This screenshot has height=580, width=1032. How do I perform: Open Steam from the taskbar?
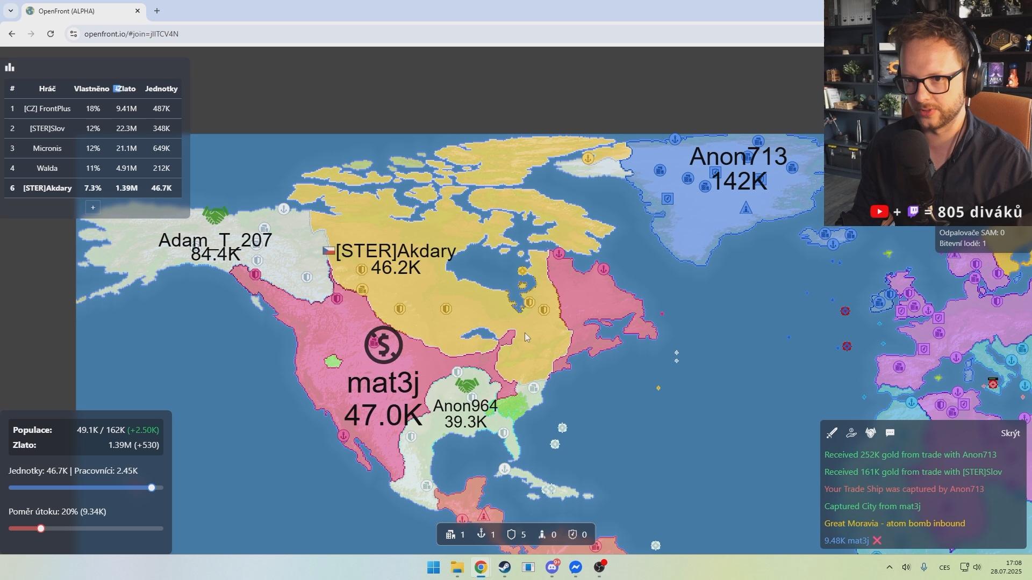(x=504, y=567)
